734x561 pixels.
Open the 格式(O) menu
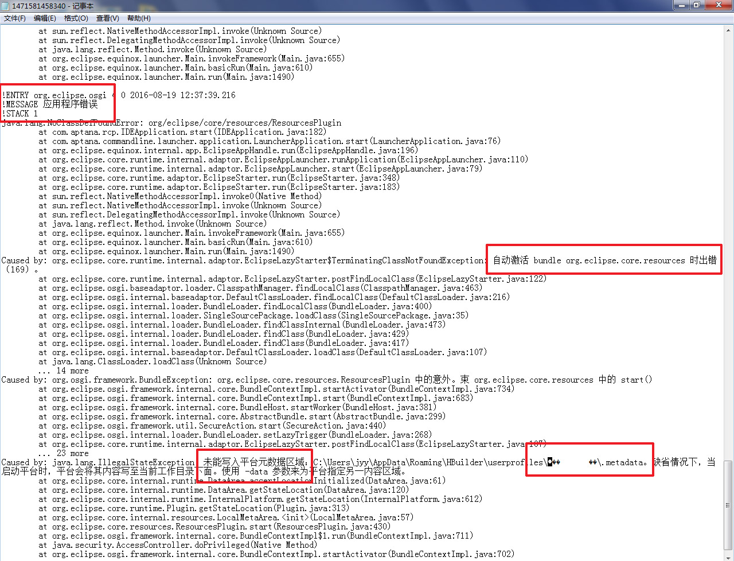tap(76, 18)
